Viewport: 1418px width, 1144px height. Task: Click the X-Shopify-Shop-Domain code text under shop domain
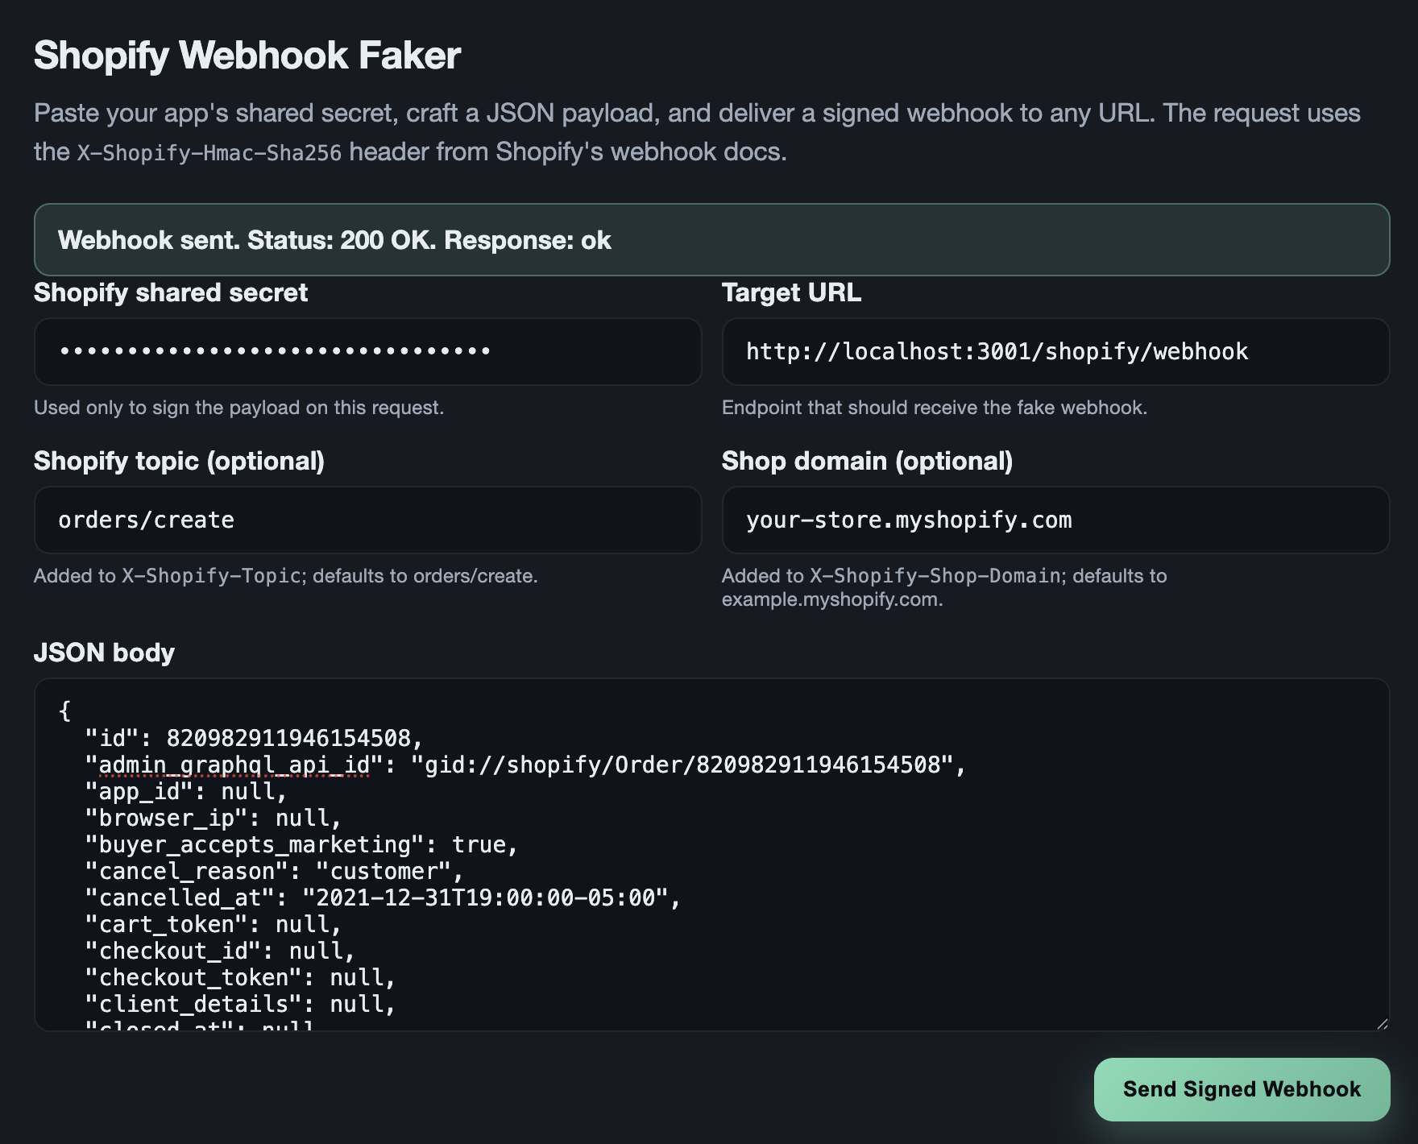tap(935, 576)
